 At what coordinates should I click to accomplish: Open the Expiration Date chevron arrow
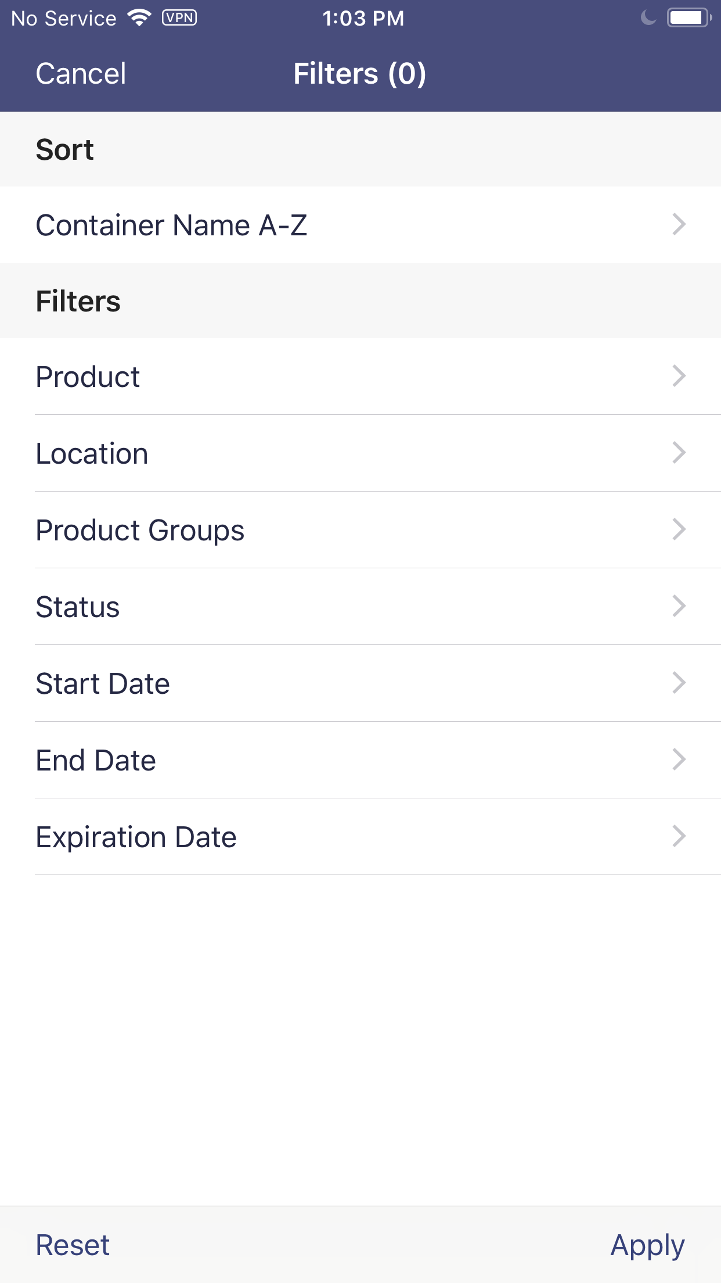click(679, 836)
